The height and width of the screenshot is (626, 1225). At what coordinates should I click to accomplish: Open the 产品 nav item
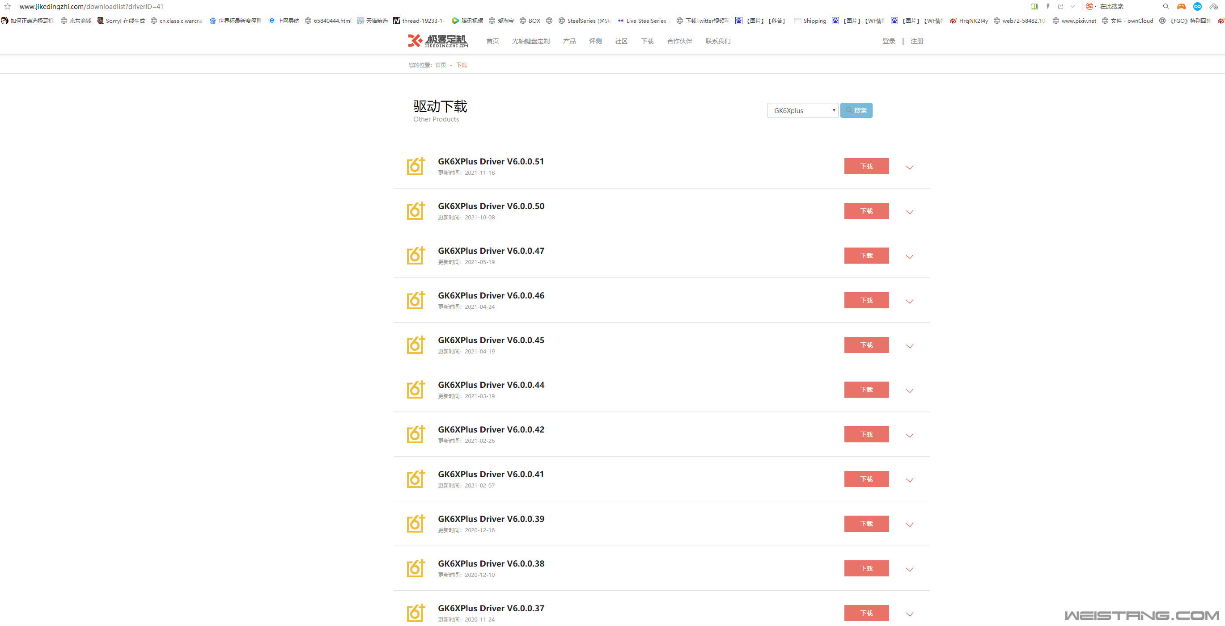point(569,41)
